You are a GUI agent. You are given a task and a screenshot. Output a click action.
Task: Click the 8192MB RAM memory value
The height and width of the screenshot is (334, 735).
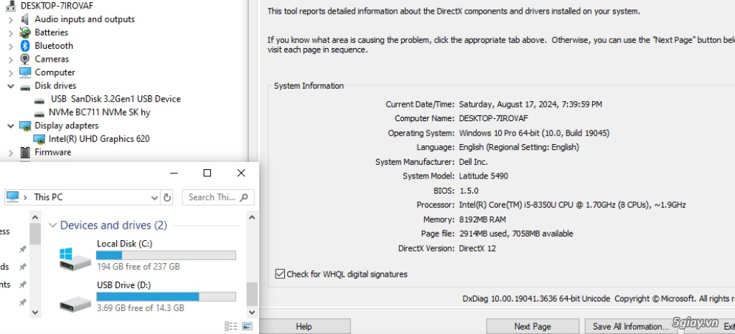(x=482, y=219)
